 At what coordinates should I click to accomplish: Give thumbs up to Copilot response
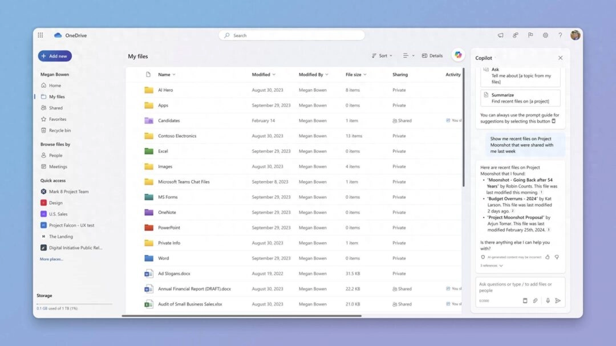[x=547, y=257]
